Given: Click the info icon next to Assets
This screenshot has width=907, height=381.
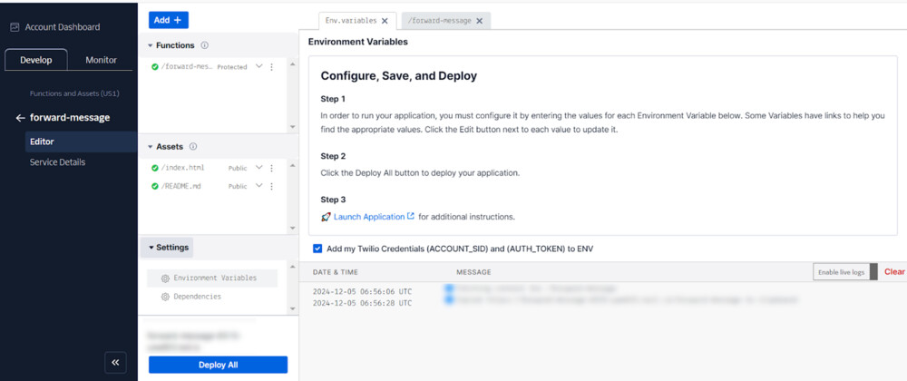Looking at the screenshot, I should click(x=193, y=146).
